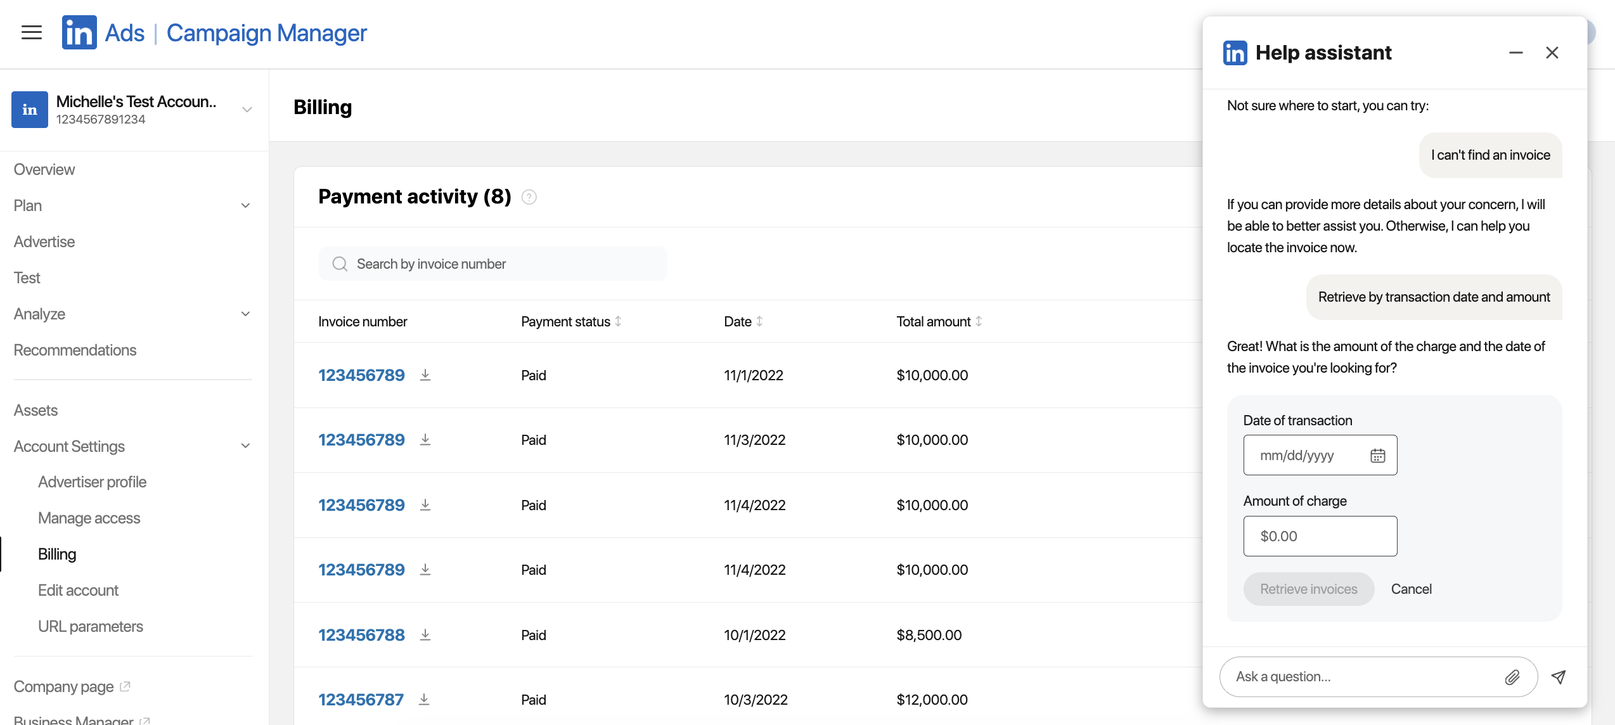The width and height of the screenshot is (1615, 725).
Task: Open invoice 123456789 dated 11/1/2022
Action: pyautogui.click(x=361, y=375)
